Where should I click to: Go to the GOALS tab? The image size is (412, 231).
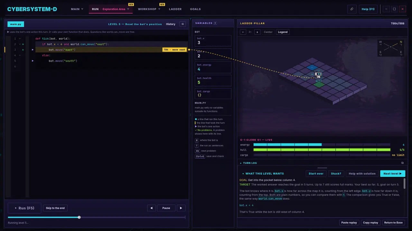pyautogui.click(x=195, y=9)
